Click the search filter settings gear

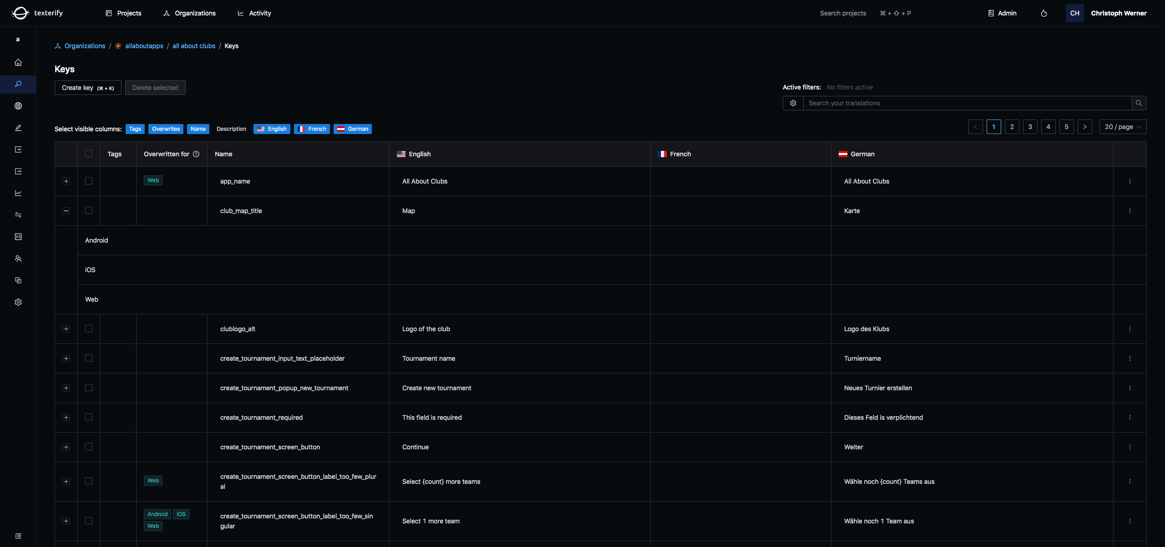tap(793, 103)
